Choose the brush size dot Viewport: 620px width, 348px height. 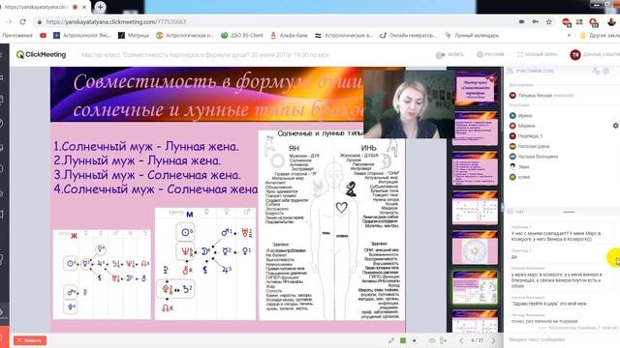tap(414, 340)
